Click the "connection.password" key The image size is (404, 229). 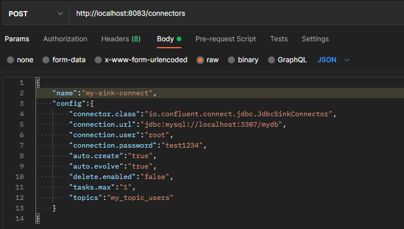[x=113, y=145]
